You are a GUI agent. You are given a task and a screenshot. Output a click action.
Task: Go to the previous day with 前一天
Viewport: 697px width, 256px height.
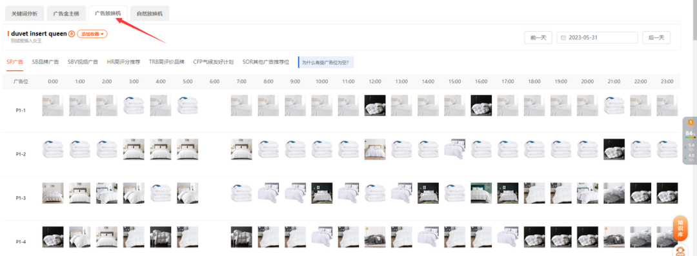[x=538, y=38]
